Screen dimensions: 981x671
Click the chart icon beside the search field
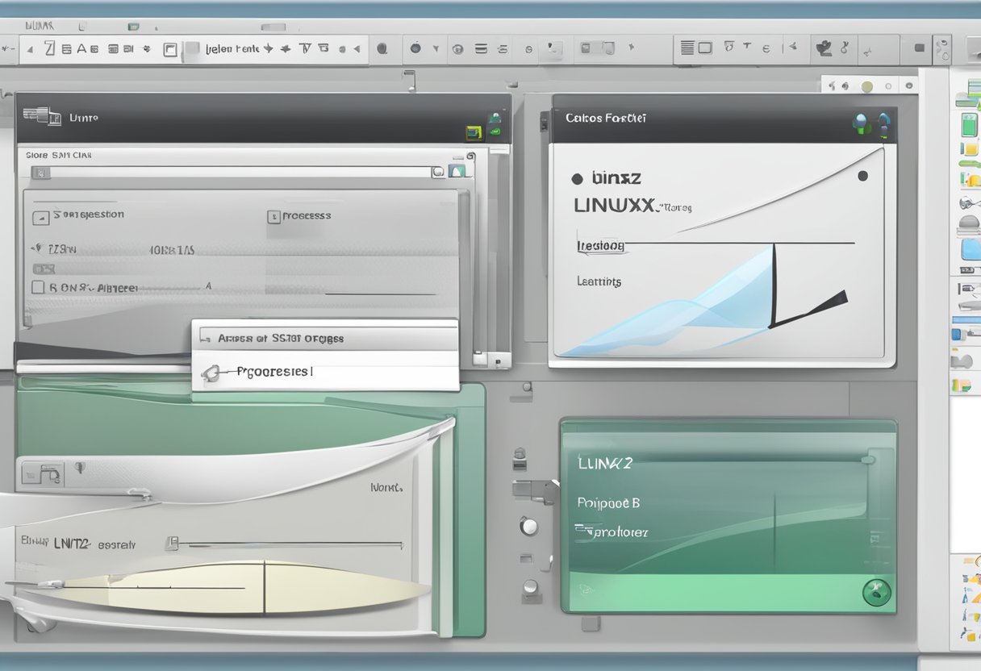click(x=457, y=171)
